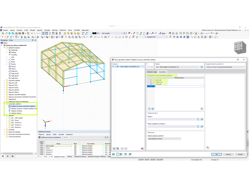Click the camera icon in second toolbar
The width and height of the screenshot is (249, 187).
click(x=205, y=37)
